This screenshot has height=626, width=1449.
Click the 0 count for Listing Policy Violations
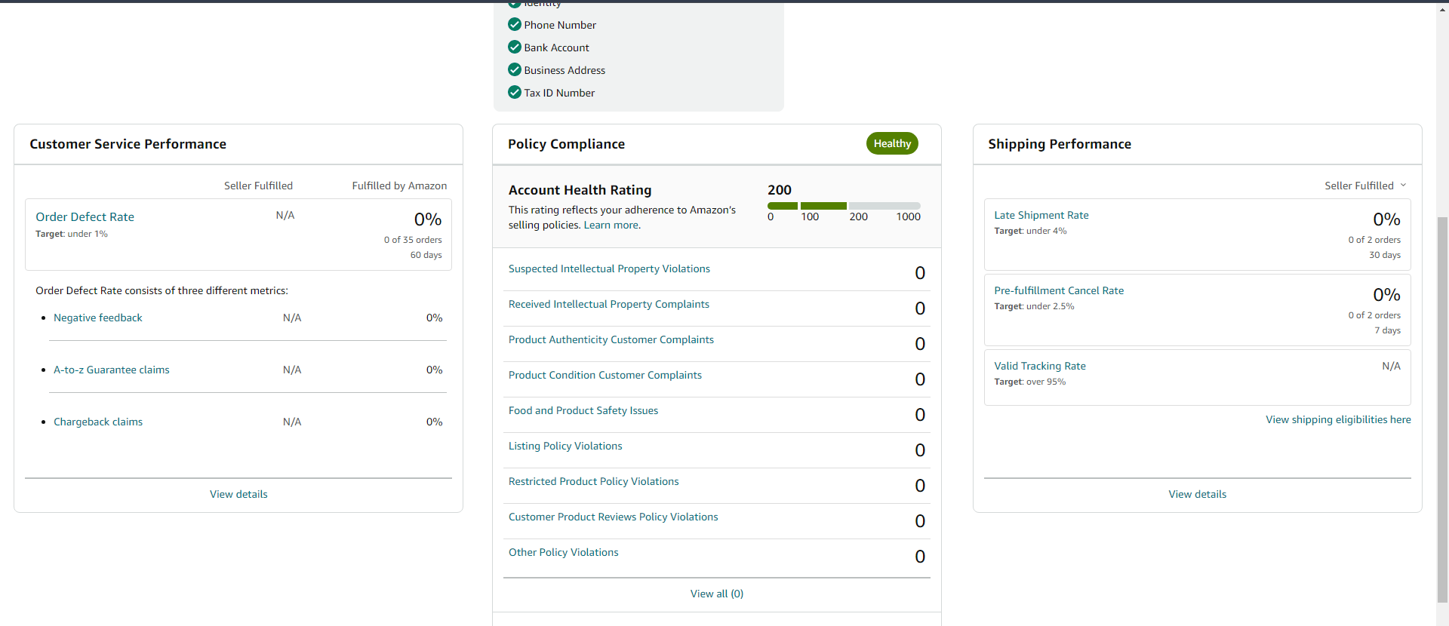920,450
